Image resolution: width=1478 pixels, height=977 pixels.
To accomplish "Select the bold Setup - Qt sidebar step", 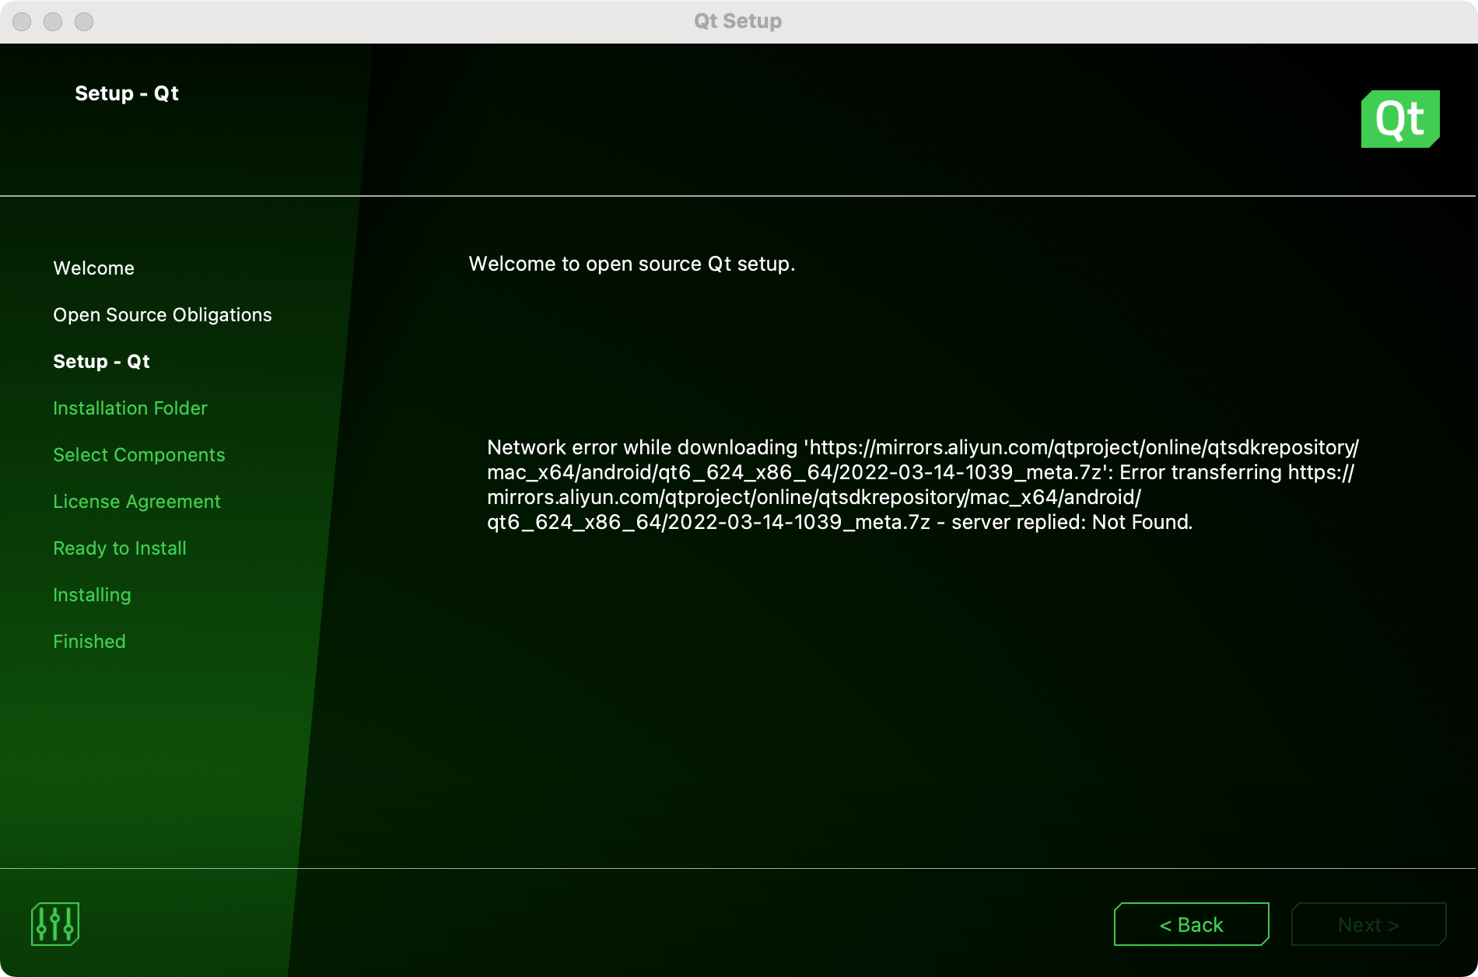I will click(101, 362).
